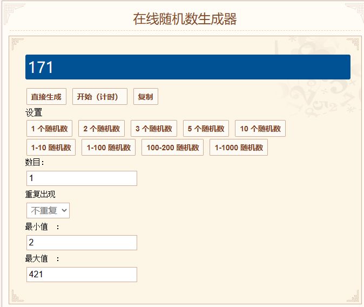Choose the 5 个随机数 preset
This screenshot has width=364, height=307.
point(206,128)
